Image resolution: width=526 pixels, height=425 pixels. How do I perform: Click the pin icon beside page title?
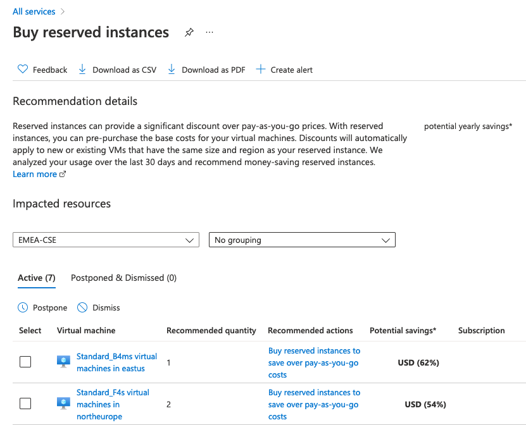pyautogui.click(x=189, y=32)
